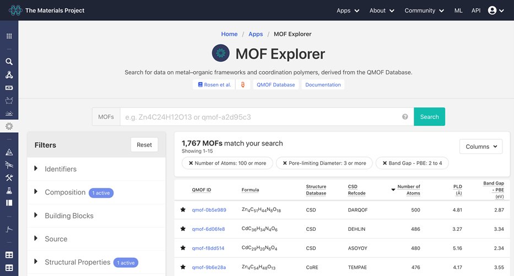Click the teal Search button

point(429,117)
